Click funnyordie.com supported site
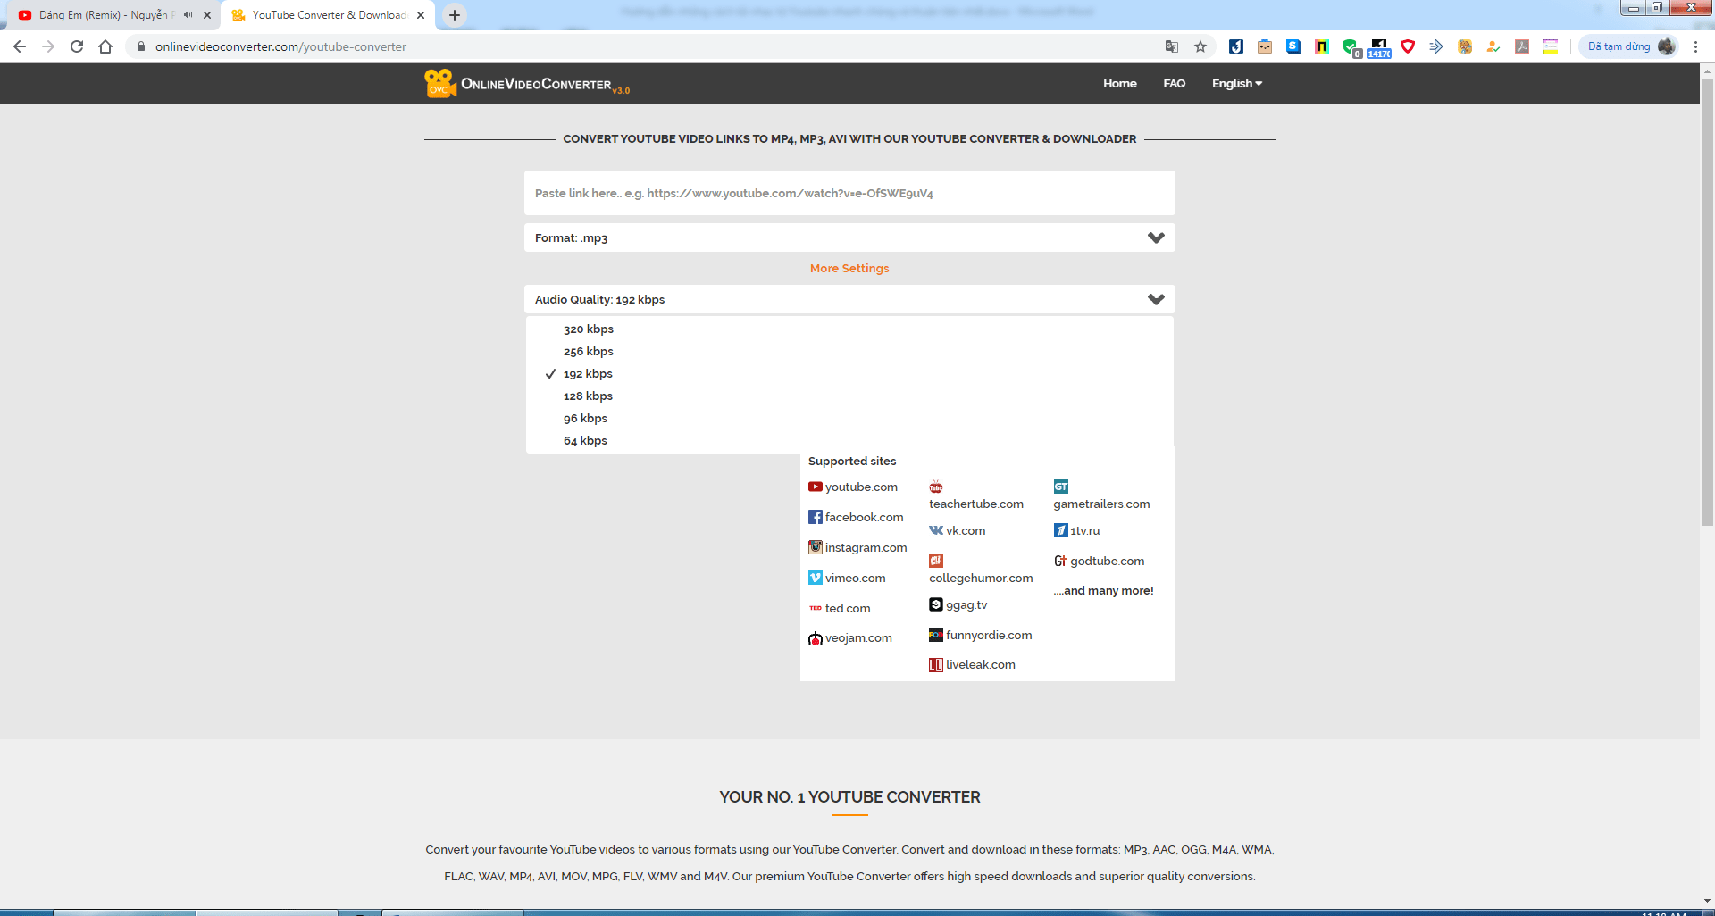This screenshot has width=1715, height=916. click(x=981, y=635)
